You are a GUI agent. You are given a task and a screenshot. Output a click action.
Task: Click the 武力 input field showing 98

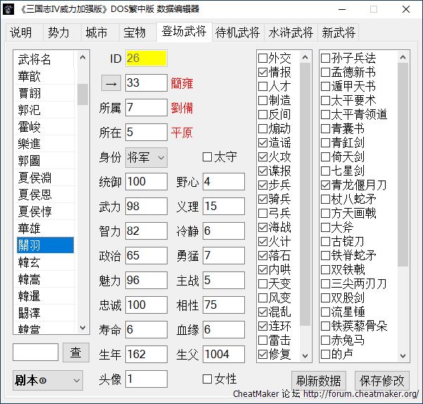click(x=146, y=207)
